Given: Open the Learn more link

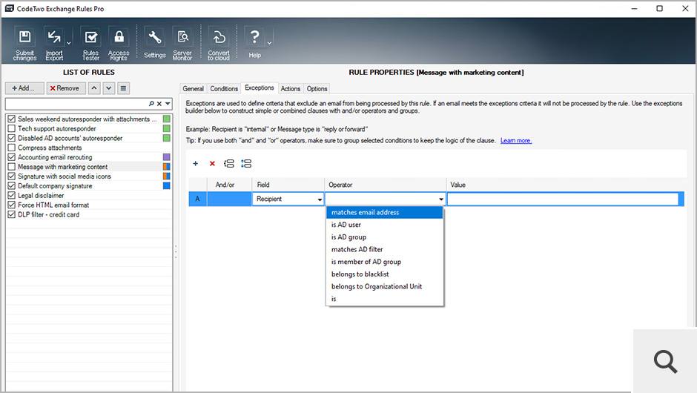Looking at the screenshot, I should coord(516,140).
